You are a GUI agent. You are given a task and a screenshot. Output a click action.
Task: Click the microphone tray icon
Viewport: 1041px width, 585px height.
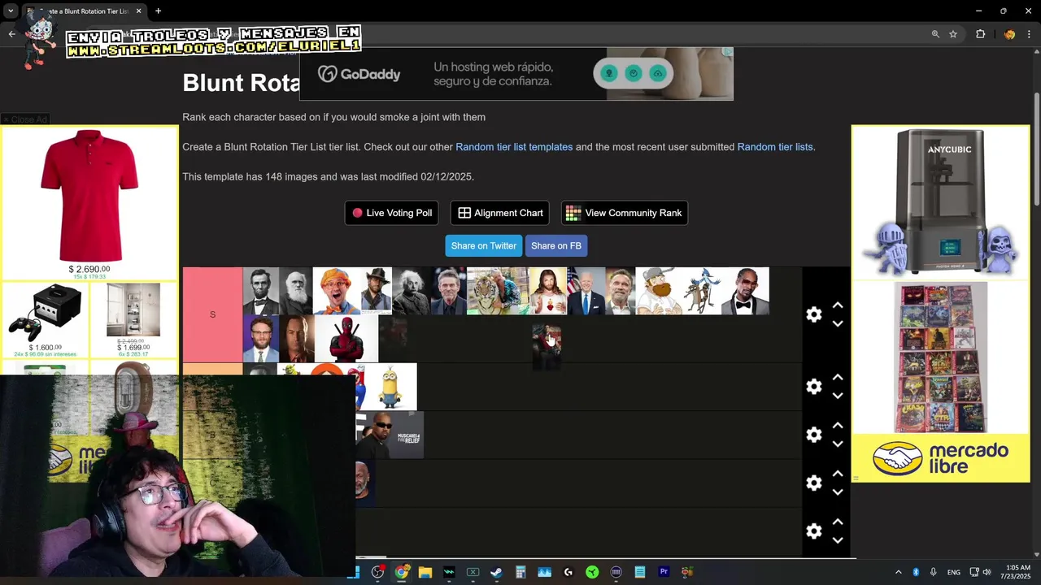coord(934,572)
